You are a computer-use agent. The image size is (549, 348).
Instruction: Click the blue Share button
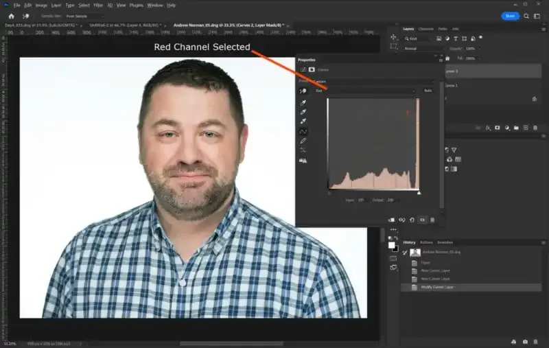click(510, 16)
